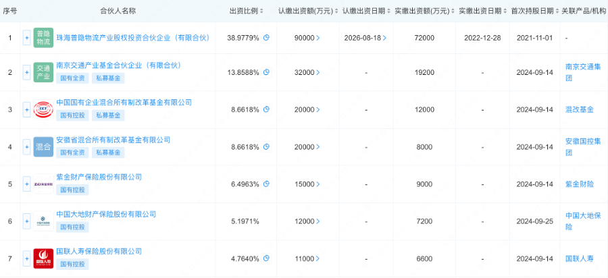Open 安徽省混合所有制改革基金有限公司 link

pos(113,140)
